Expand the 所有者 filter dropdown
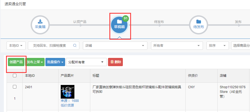 pos(177,46)
